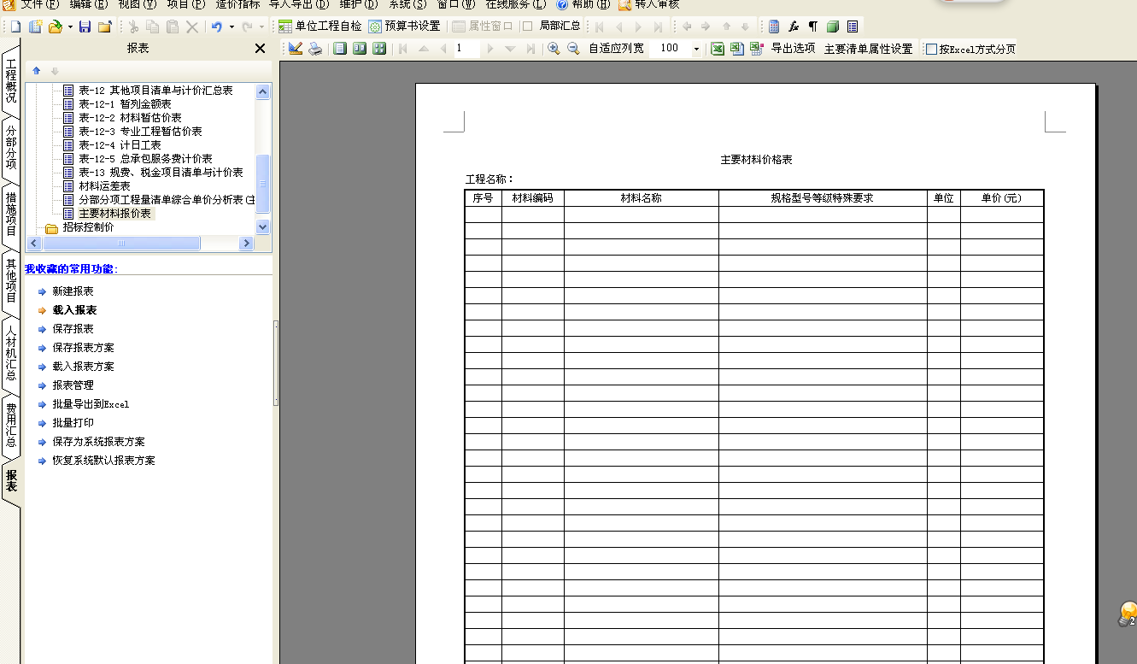Viewport: 1137px width, 664px height.
Task: Switch to 工程概况 vertical tab
Action: 11,81
